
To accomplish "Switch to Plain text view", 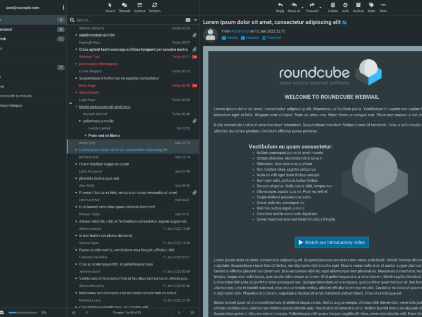I will pos(272,38).
